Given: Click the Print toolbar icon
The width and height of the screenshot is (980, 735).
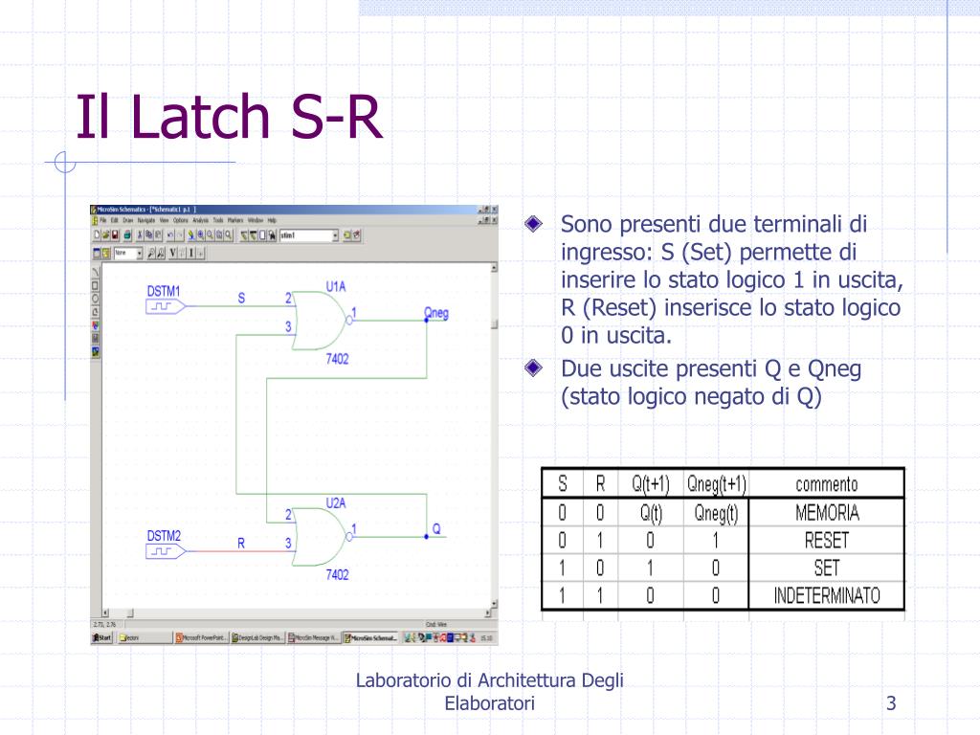Looking at the screenshot, I should click(127, 235).
